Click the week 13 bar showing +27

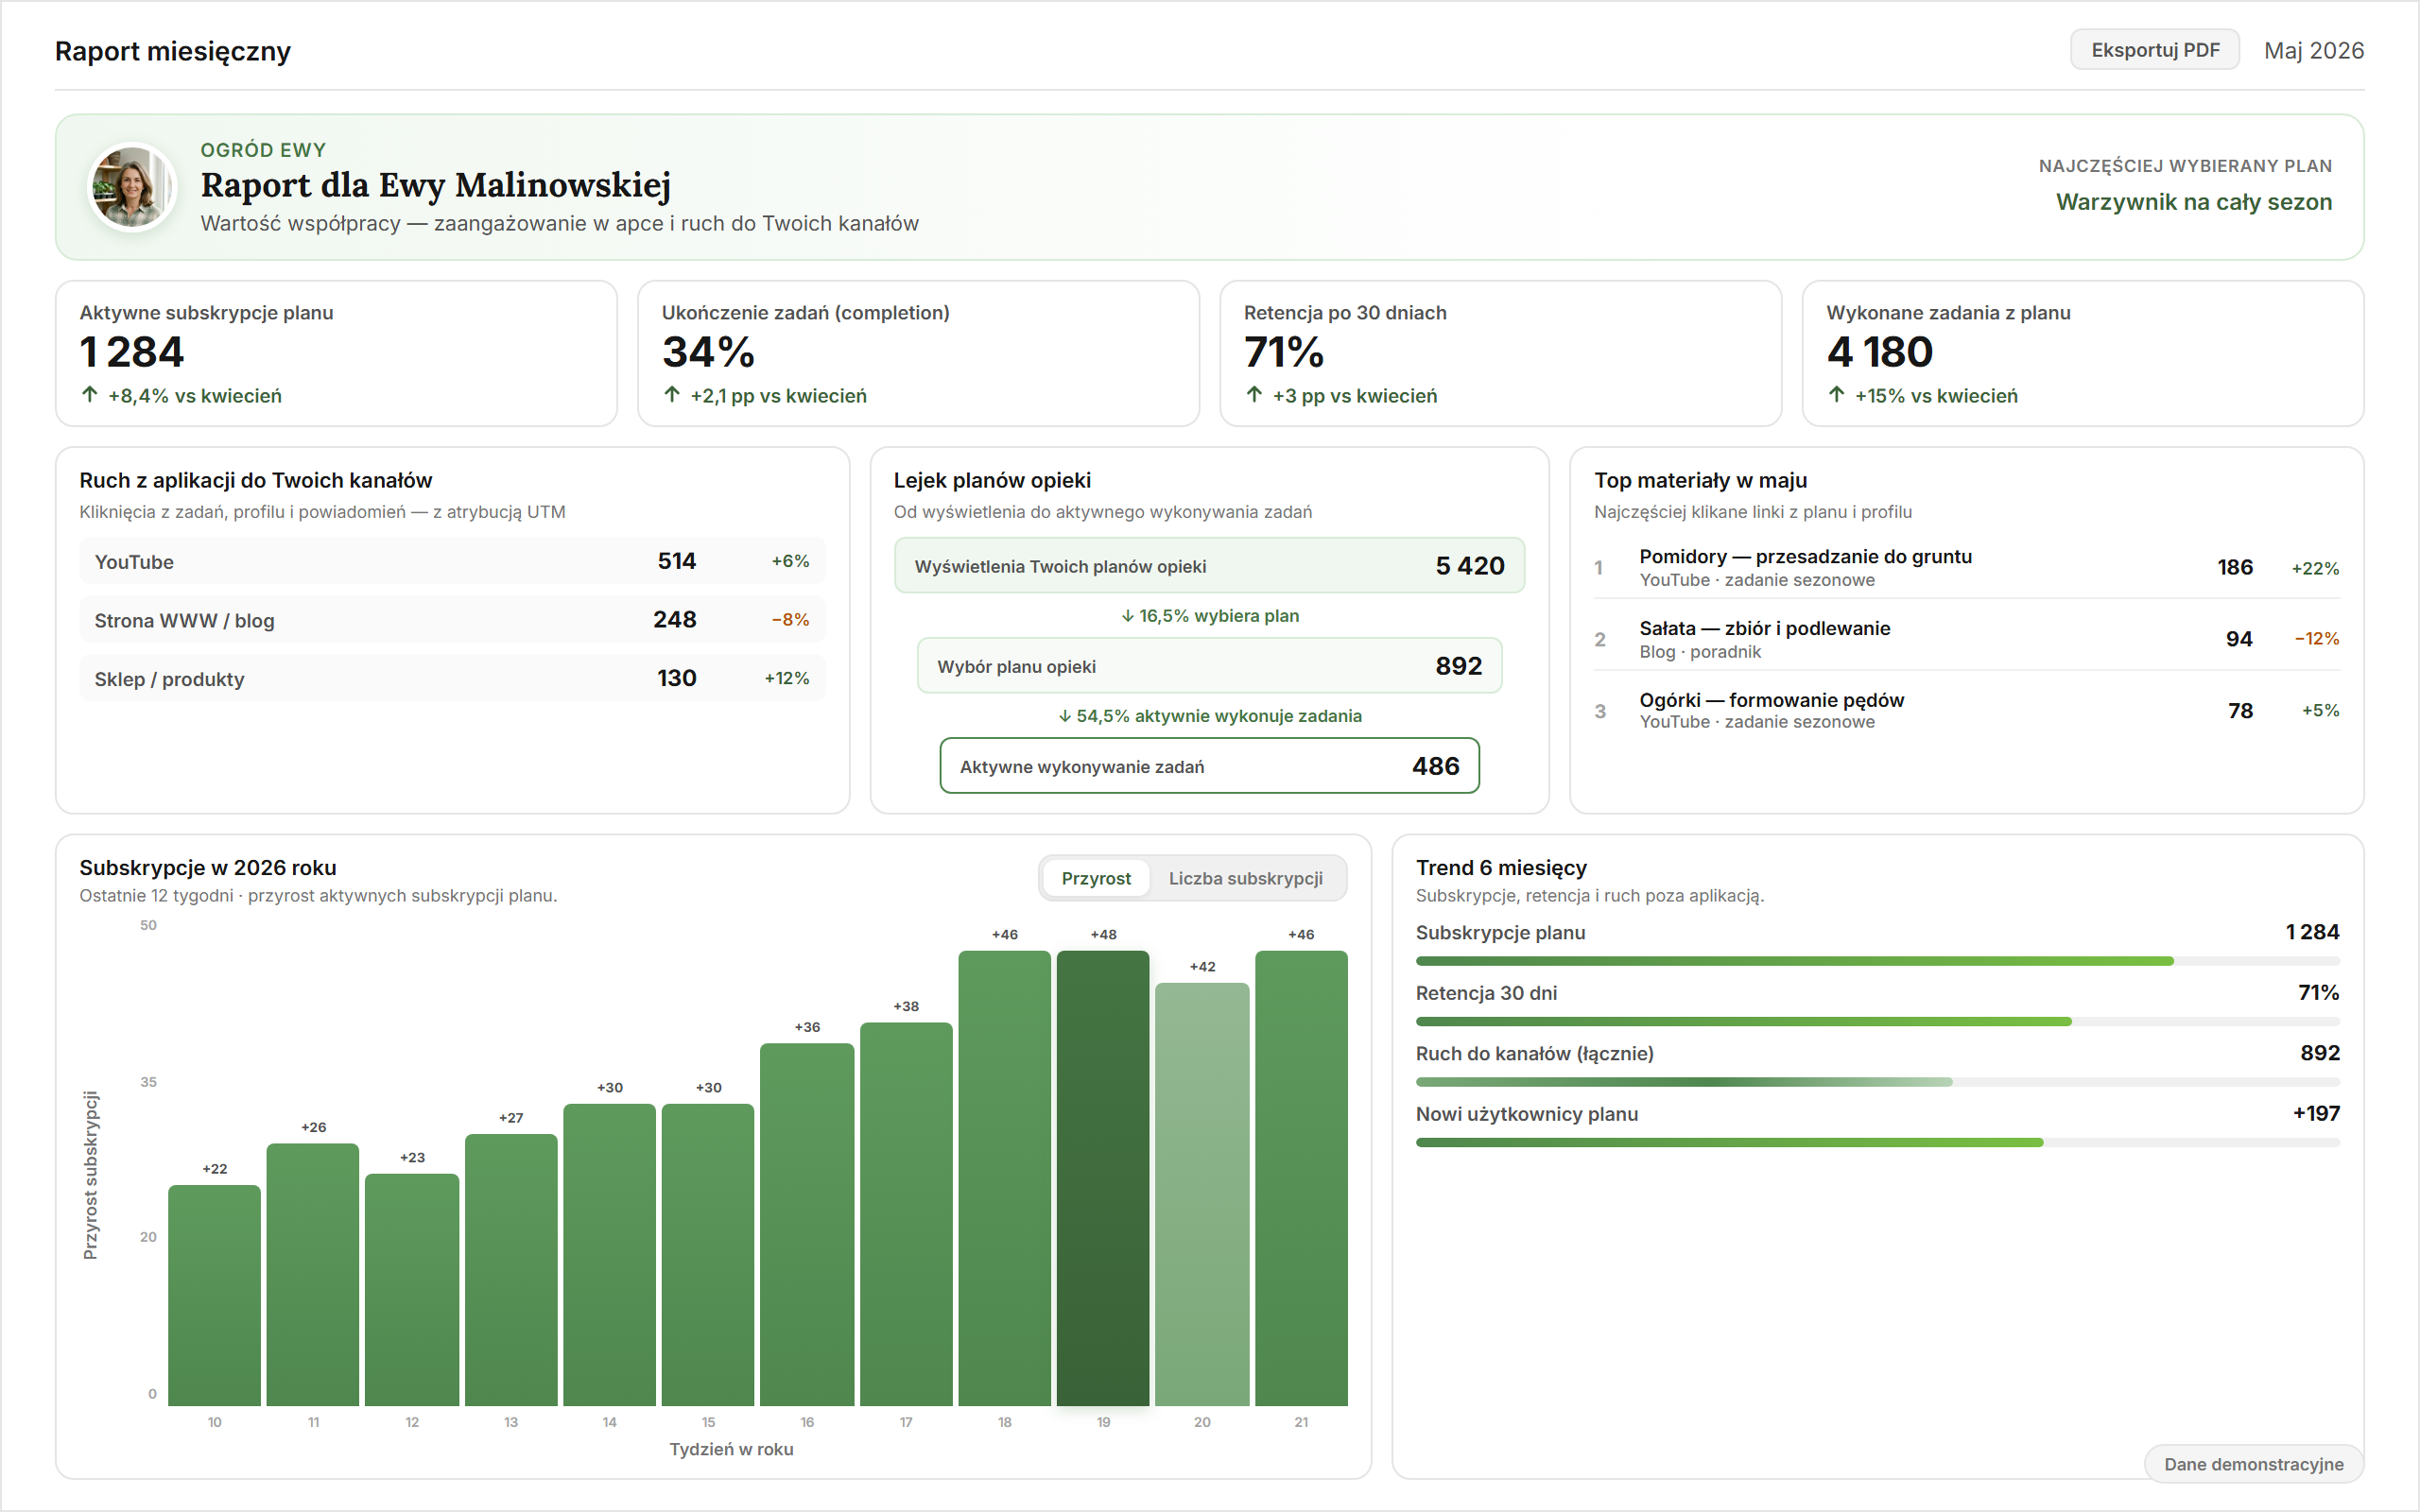coord(511,1270)
